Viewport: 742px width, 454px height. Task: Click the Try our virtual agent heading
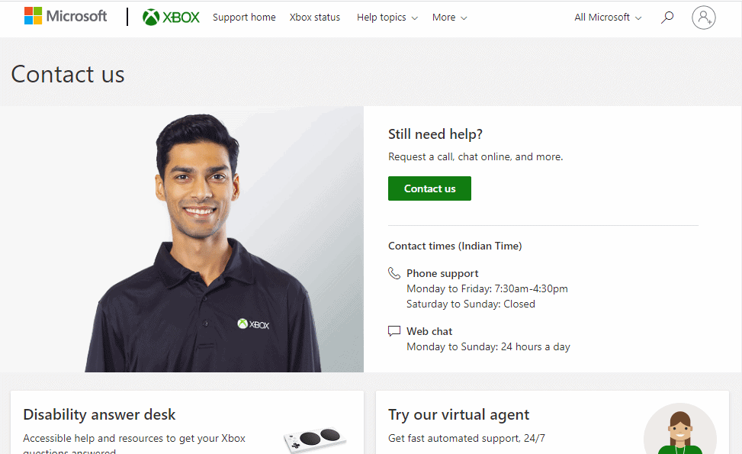click(x=458, y=414)
